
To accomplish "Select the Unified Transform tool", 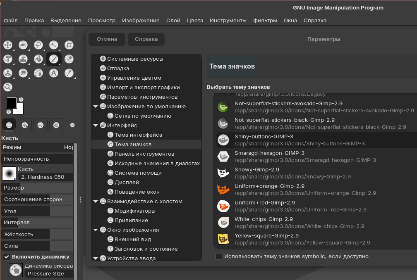I will click(8, 59).
